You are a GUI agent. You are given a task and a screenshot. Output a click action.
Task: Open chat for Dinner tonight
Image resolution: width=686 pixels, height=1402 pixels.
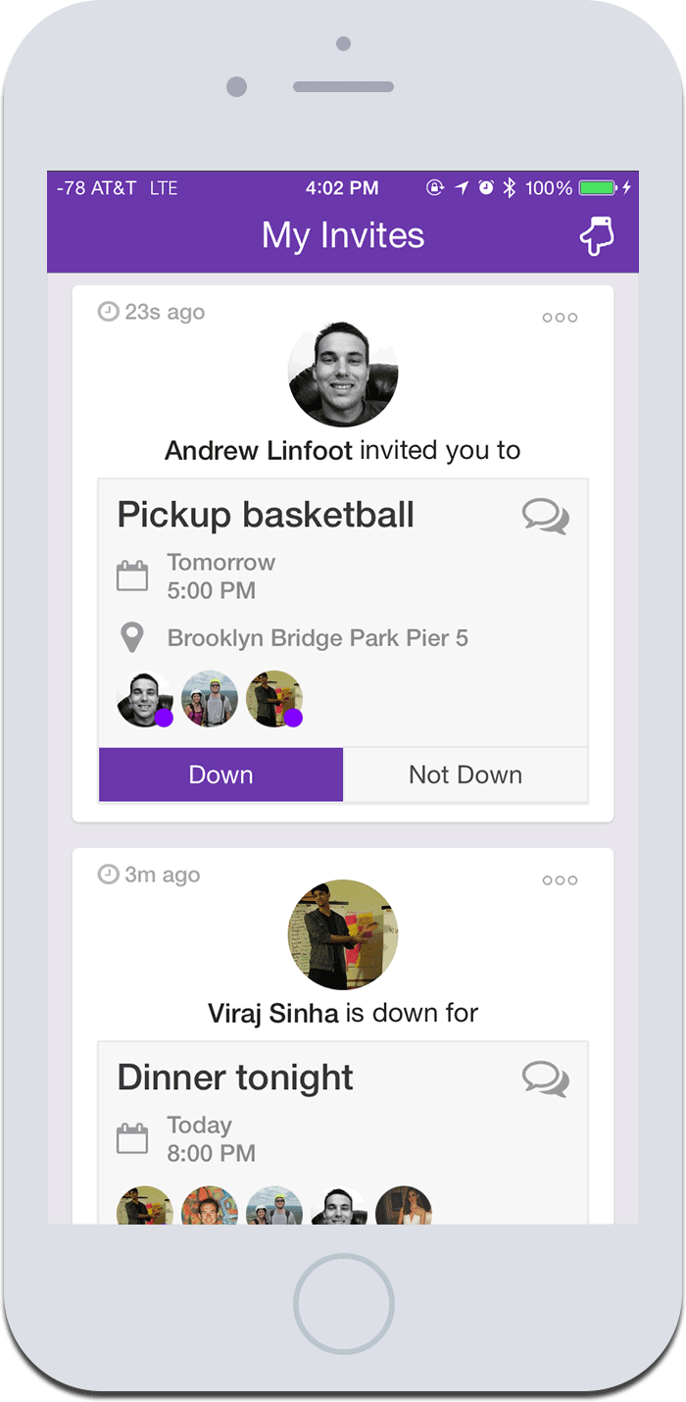point(545,1078)
